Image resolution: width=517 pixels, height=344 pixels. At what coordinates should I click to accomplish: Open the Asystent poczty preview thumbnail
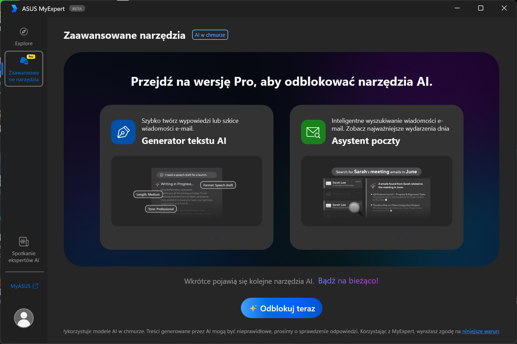point(377,191)
